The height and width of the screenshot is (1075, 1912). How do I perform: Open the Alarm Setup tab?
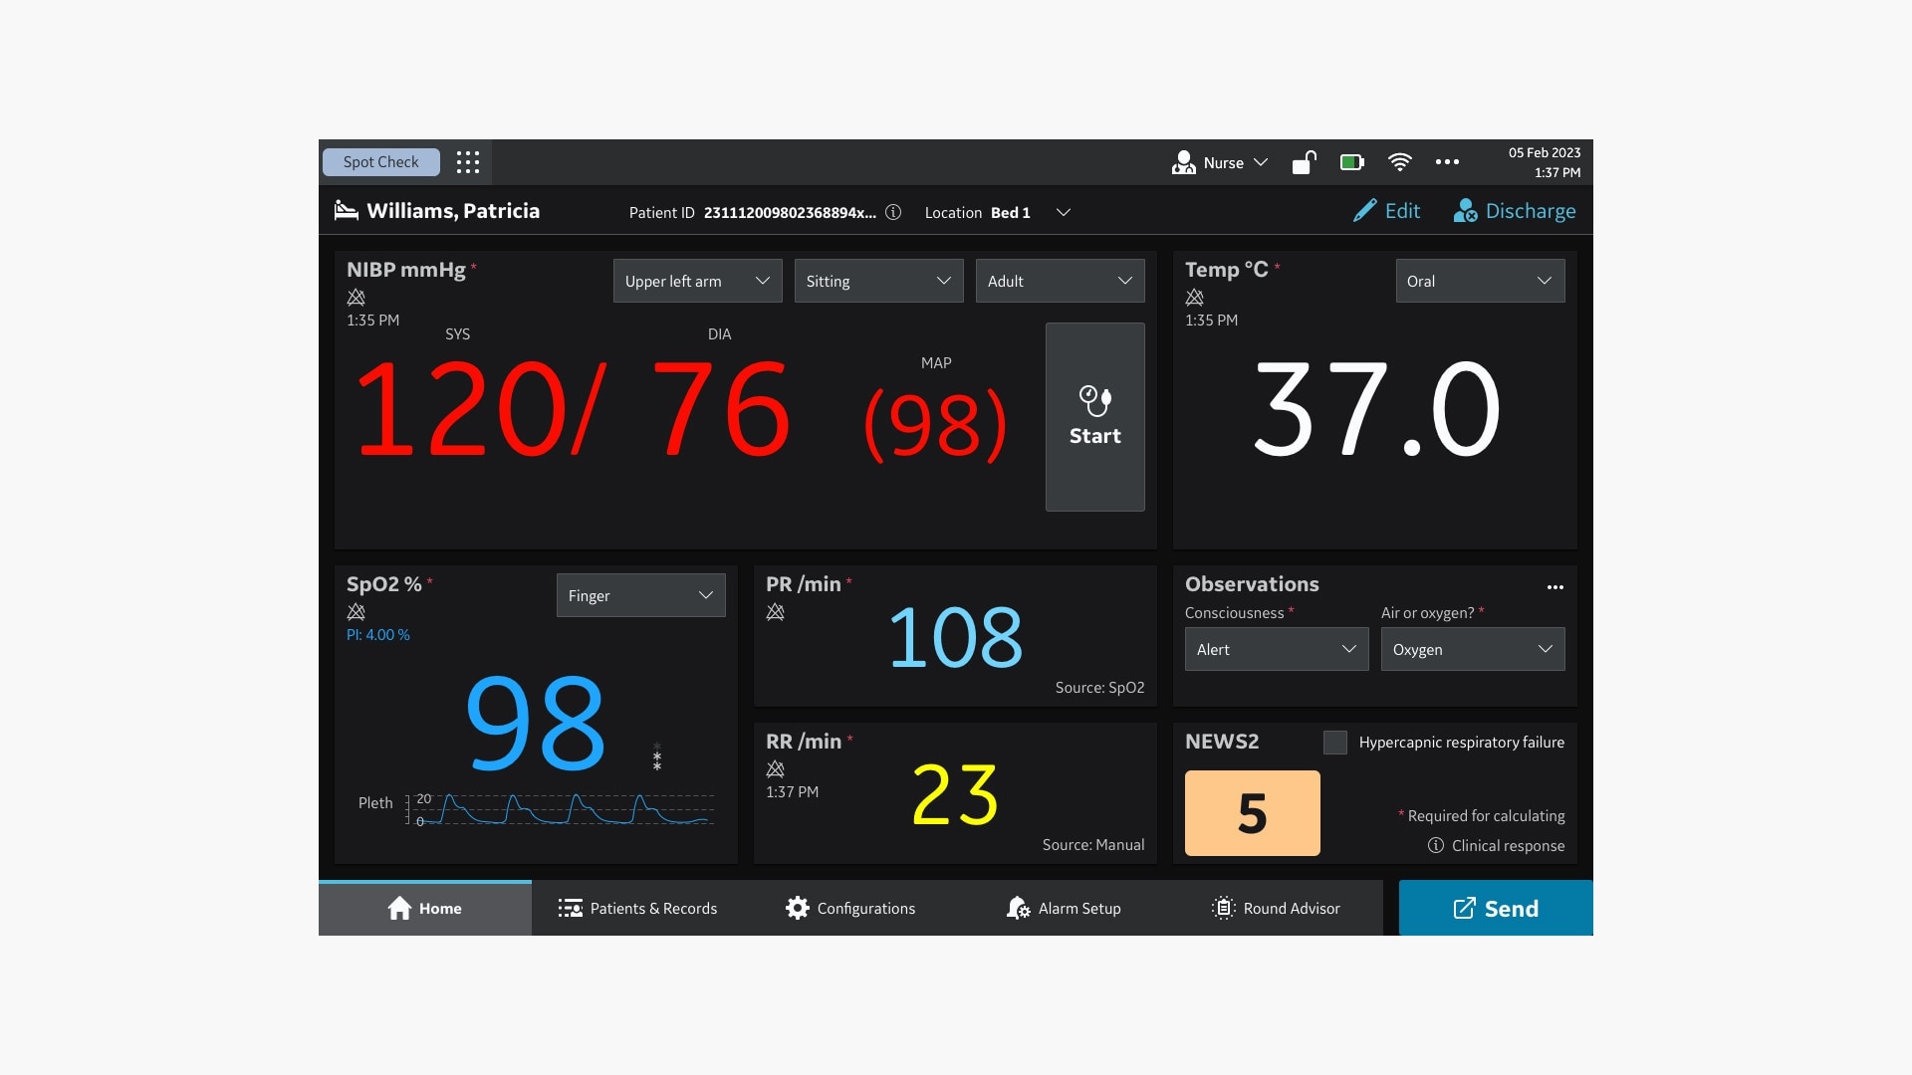pyautogui.click(x=1064, y=908)
